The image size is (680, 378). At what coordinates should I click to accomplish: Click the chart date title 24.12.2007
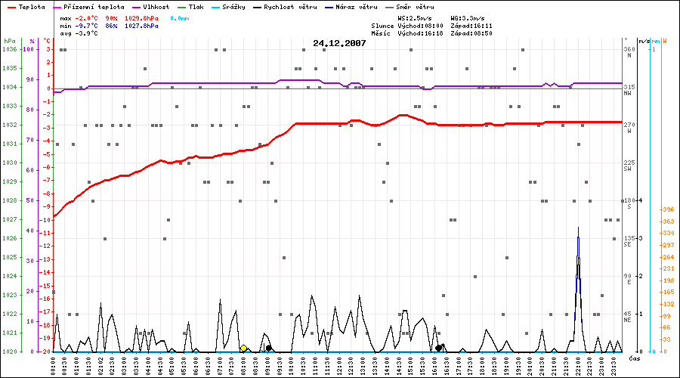[x=339, y=43]
